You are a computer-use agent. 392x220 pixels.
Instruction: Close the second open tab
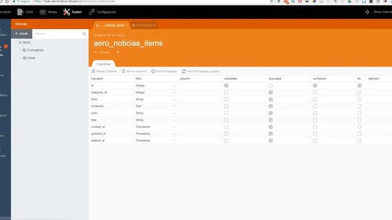point(154,26)
